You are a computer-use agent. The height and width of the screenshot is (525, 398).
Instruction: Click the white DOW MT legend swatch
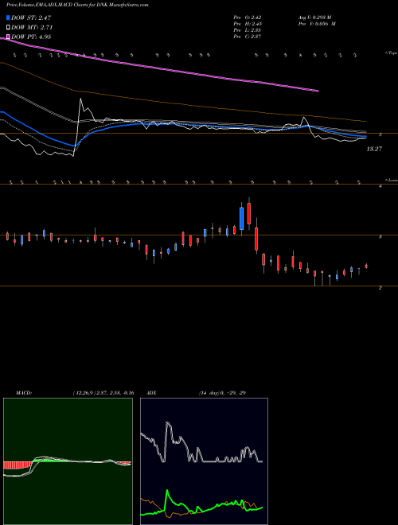8,27
